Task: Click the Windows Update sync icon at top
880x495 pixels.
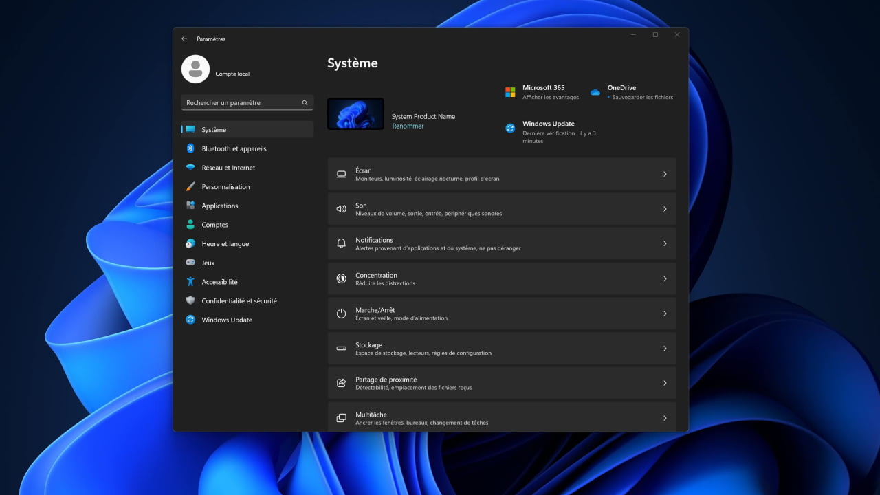Action: click(x=510, y=128)
